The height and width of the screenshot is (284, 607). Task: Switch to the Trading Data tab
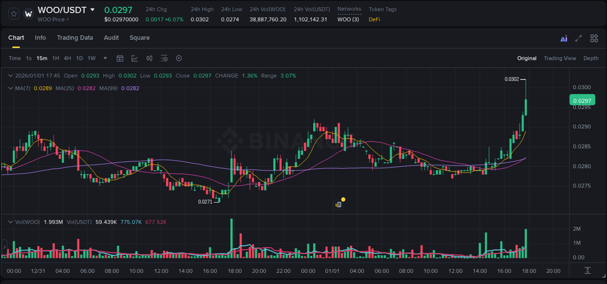[x=75, y=37]
